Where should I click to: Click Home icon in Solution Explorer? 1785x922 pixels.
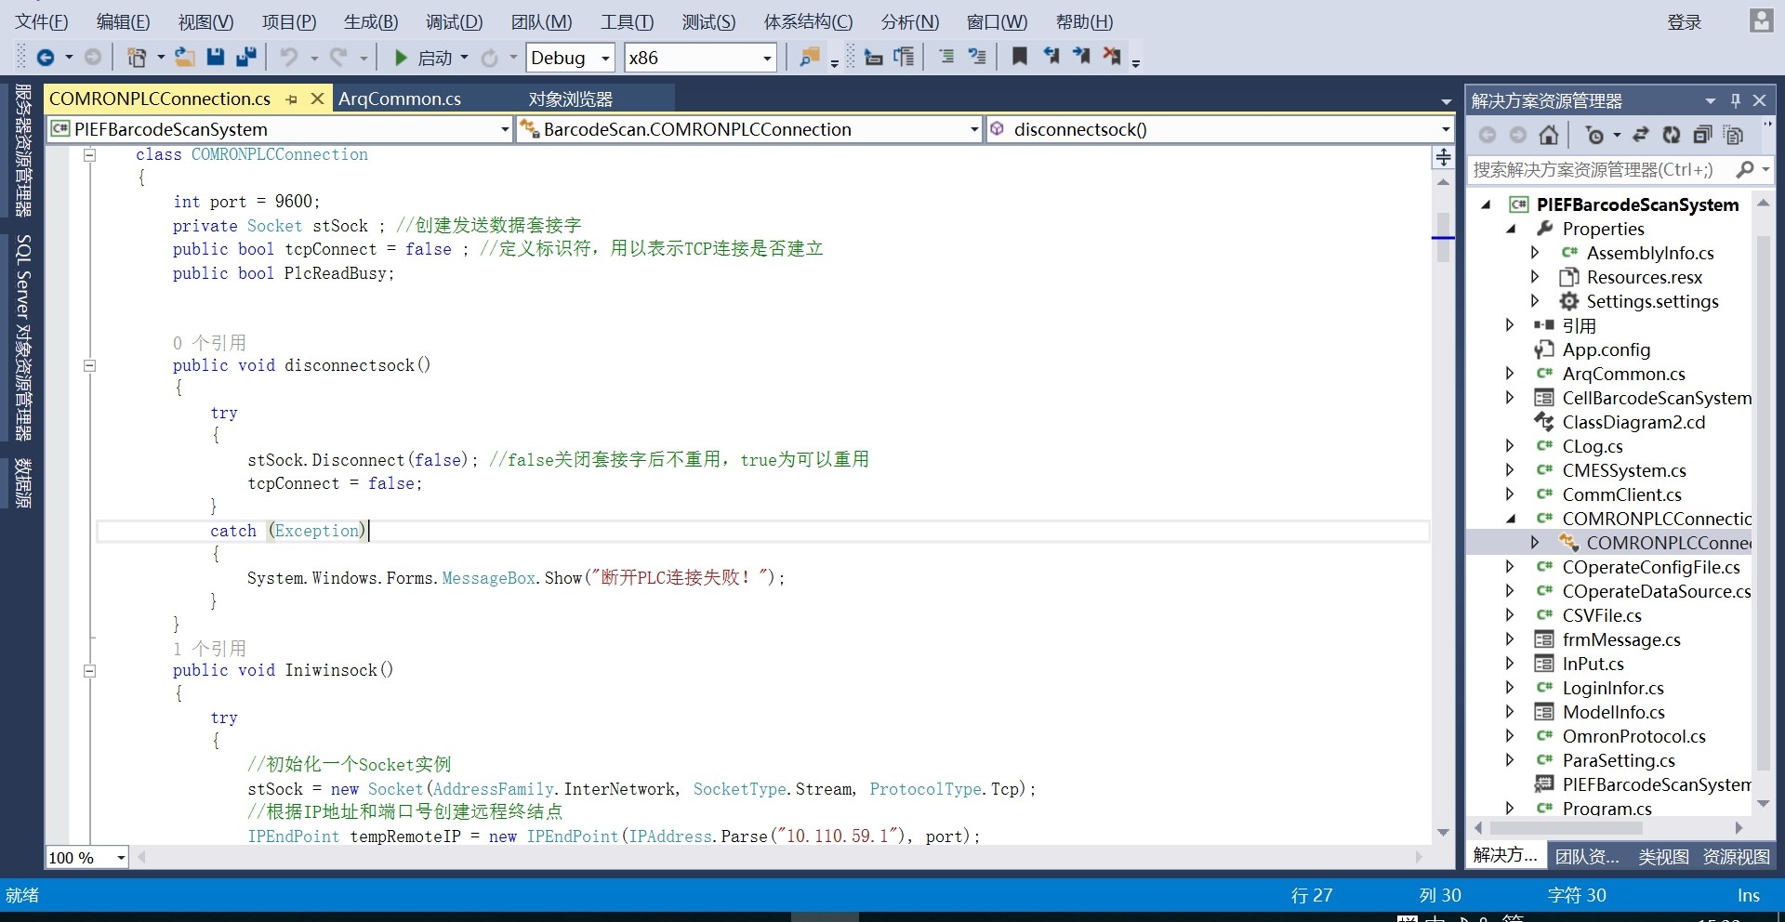tap(1549, 136)
